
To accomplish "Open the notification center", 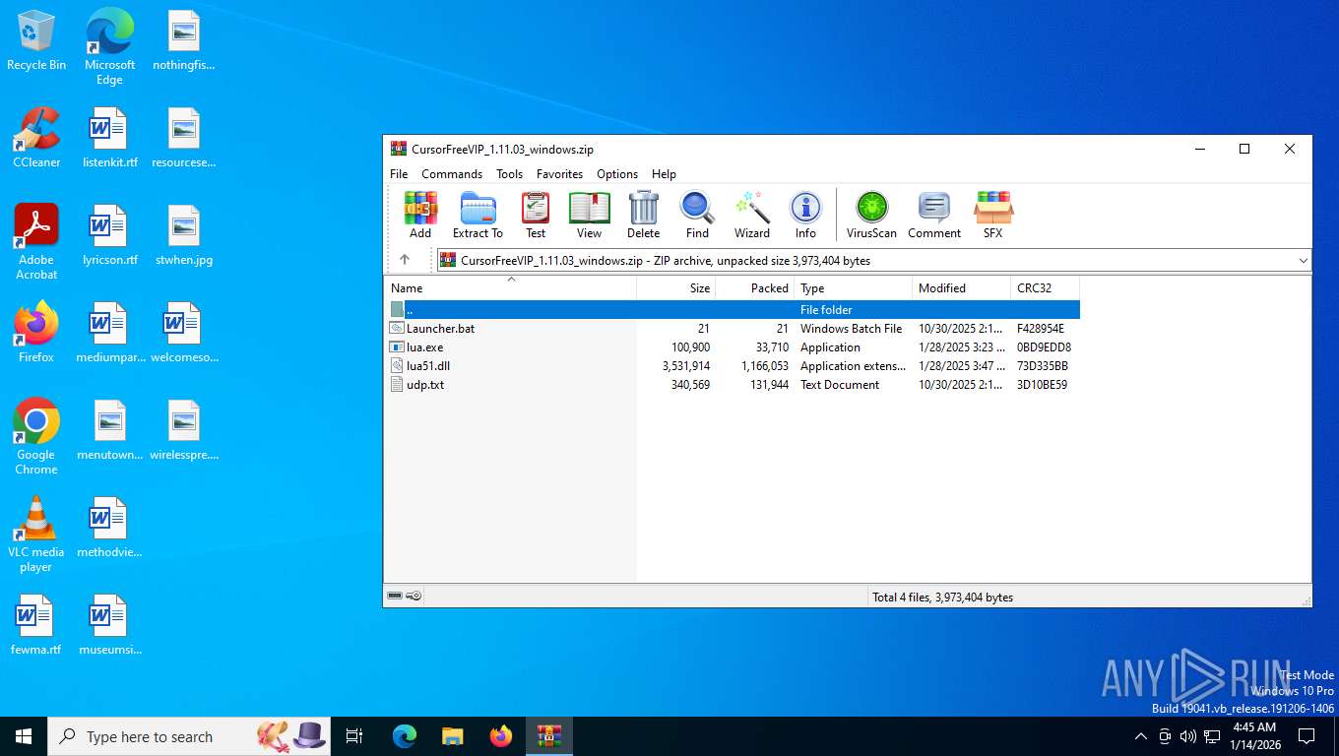I will (1307, 736).
